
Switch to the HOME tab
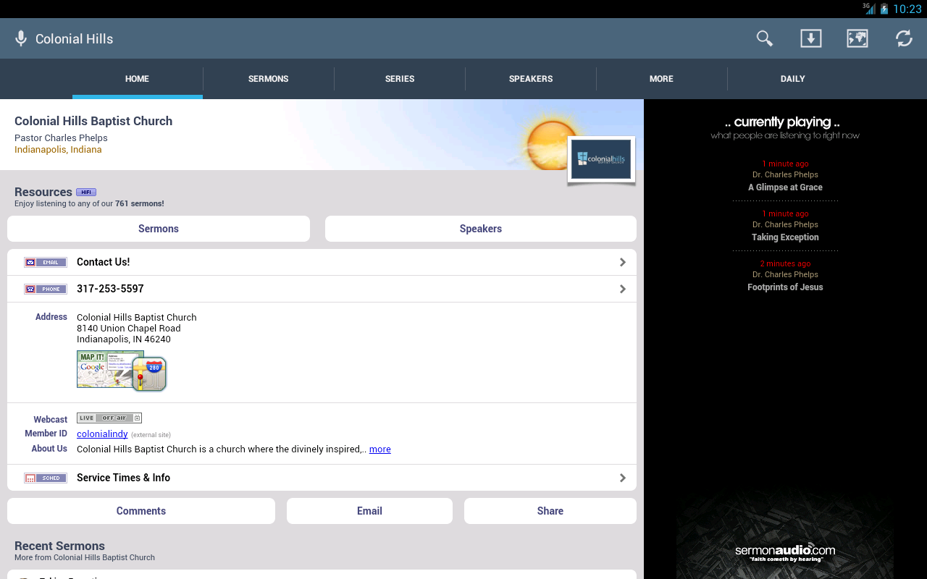[x=138, y=79]
